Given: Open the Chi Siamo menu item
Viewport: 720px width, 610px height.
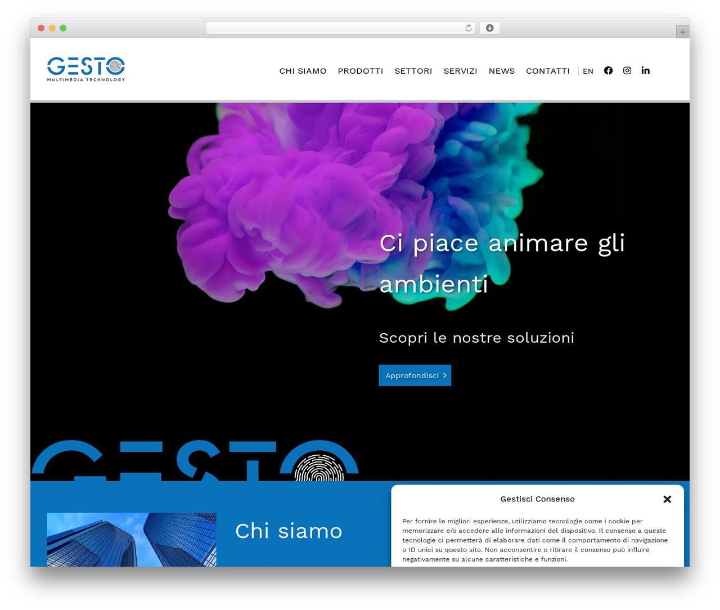Looking at the screenshot, I should [303, 71].
